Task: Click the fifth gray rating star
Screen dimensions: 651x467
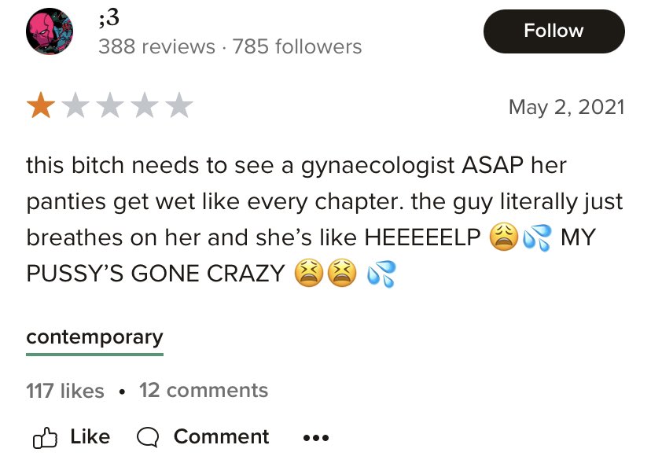Action: [179, 105]
